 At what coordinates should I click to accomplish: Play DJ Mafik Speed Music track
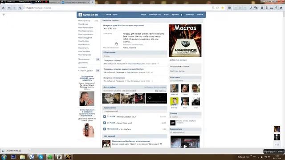tap(105, 123)
